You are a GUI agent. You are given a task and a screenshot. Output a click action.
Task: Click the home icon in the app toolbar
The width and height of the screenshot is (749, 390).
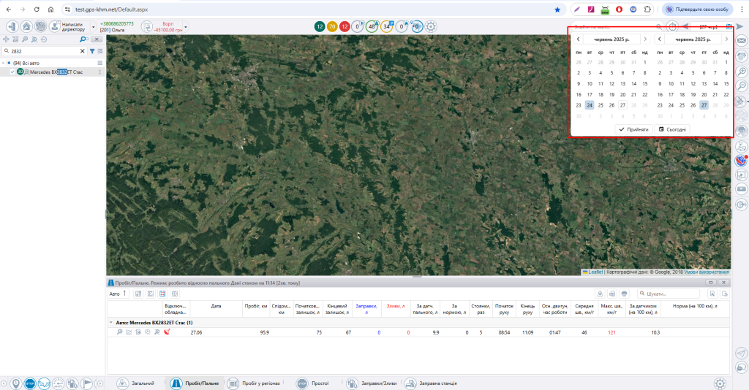[x=26, y=27]
